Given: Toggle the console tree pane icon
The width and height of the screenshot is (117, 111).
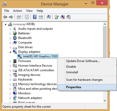Looking at the screenshot, I should point(19,17).
